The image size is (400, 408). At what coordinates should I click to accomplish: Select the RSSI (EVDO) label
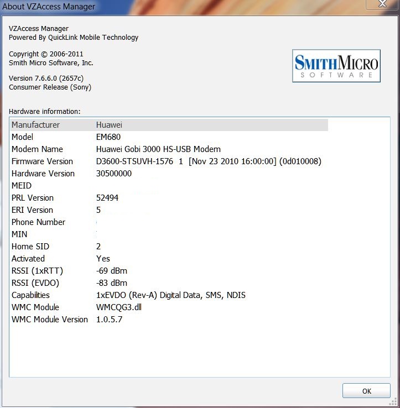35,283
